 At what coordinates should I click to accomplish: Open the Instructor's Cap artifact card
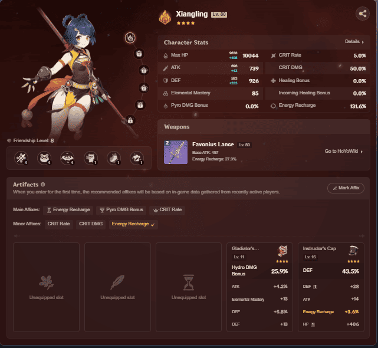pos(331,287)
